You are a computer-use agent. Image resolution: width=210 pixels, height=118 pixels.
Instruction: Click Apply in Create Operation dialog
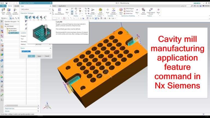coord(39,56)
